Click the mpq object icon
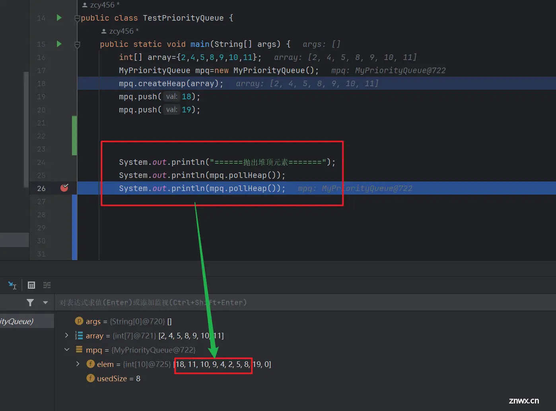The height and width of the screenshot is (411, 556). point(79,350)
